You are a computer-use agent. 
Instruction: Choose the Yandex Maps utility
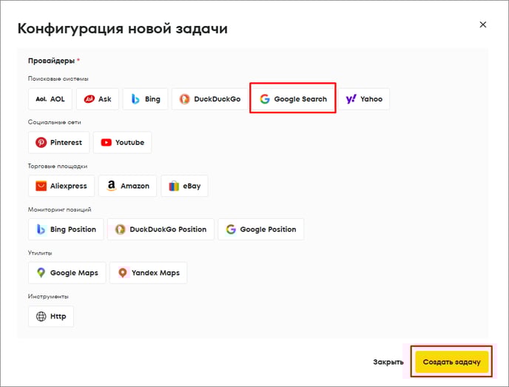pos(148,273)
